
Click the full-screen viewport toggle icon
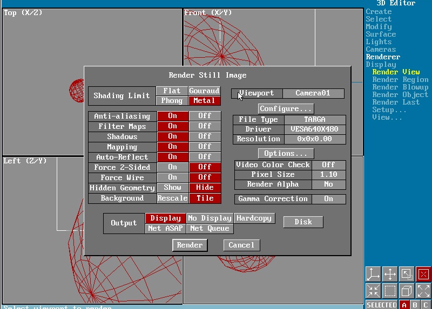point(407,274)
